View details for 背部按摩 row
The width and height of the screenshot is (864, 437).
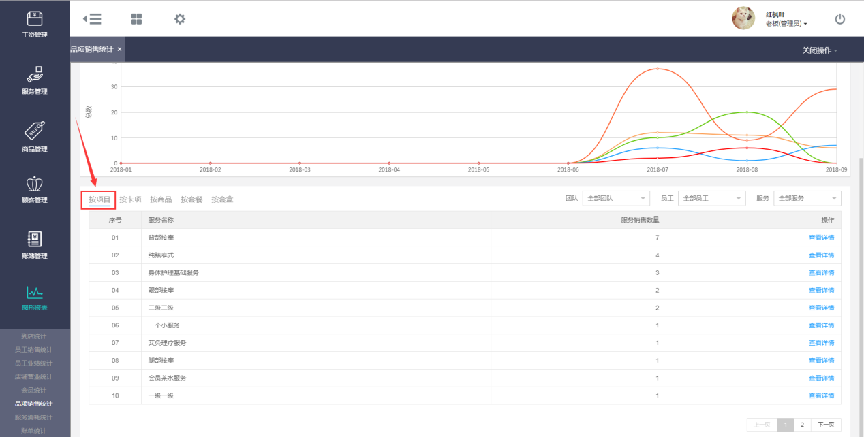(821, 238)
